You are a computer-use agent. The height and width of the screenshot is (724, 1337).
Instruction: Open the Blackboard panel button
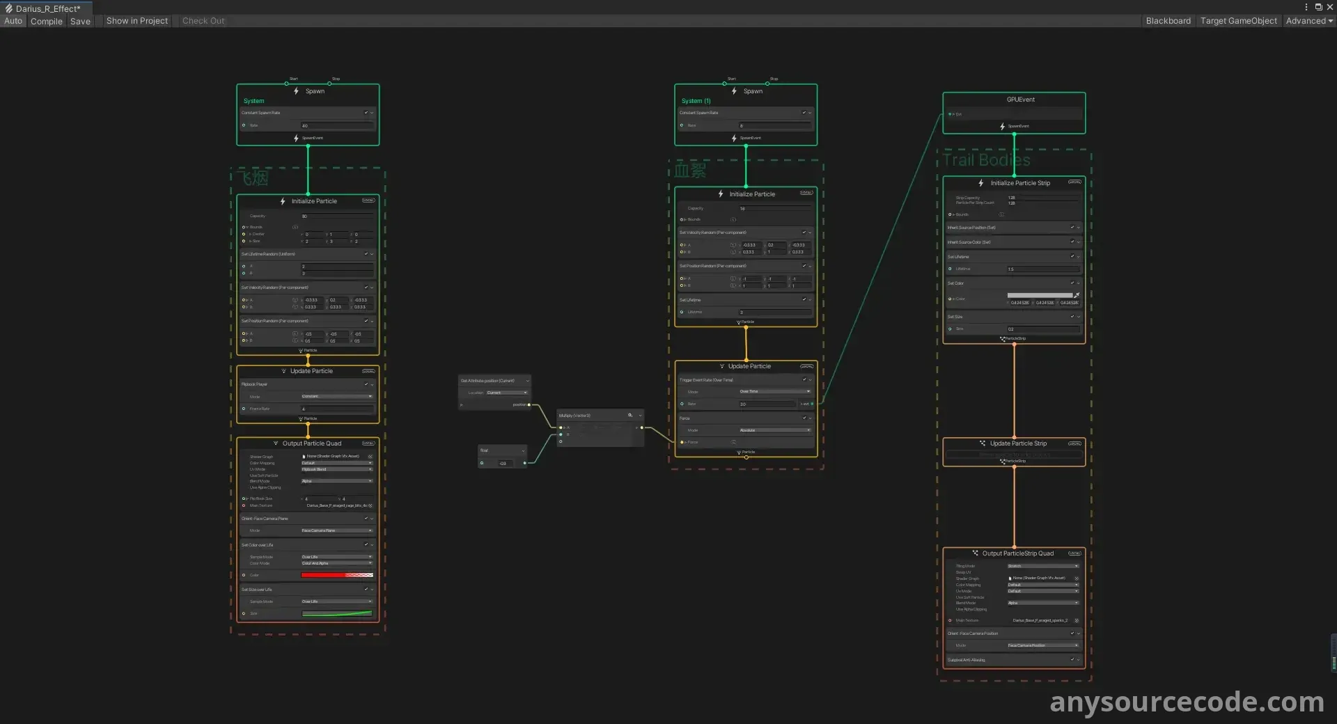(x=1168, y=21)
